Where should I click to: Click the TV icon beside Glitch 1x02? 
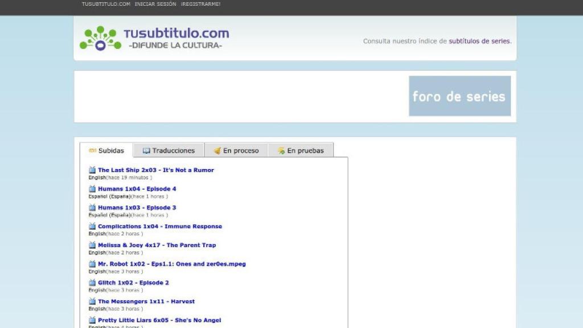coord(92,282)
